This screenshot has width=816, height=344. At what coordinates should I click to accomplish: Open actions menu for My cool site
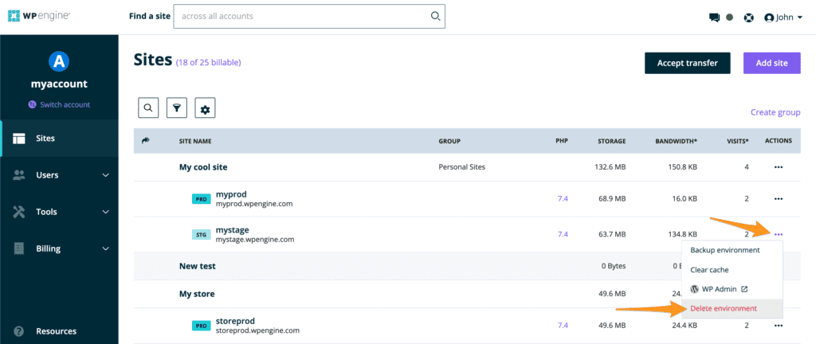click(778, 167)
